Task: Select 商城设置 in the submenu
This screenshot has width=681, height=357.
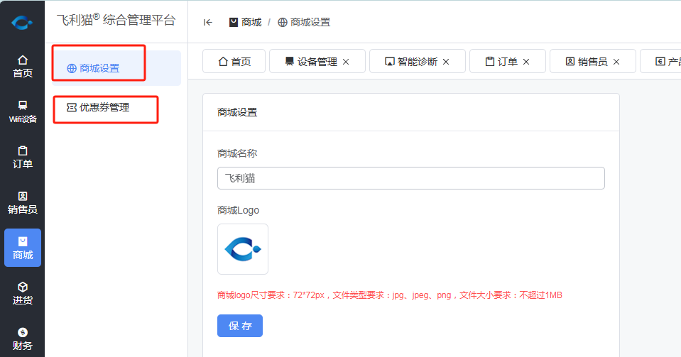Action: coord(99,69)
